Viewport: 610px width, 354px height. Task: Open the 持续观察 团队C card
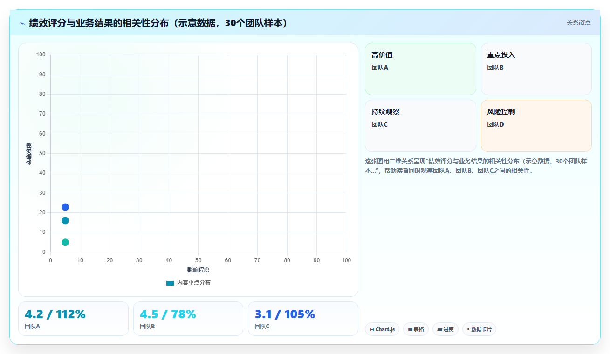coord(420,126)
